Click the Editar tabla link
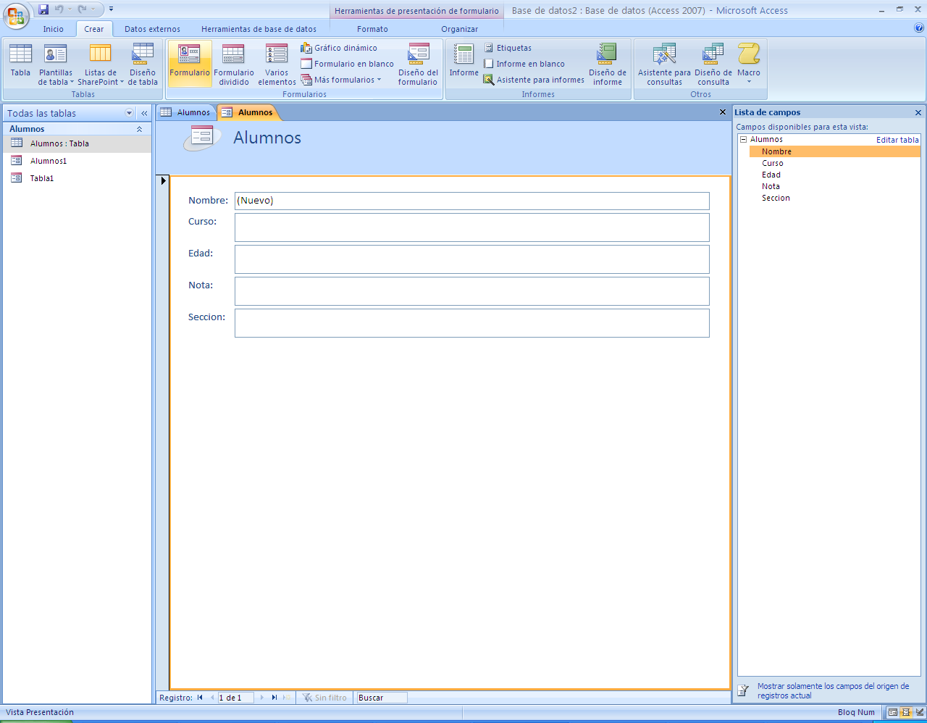Screen dimensions: 927x723 [897, 138]
